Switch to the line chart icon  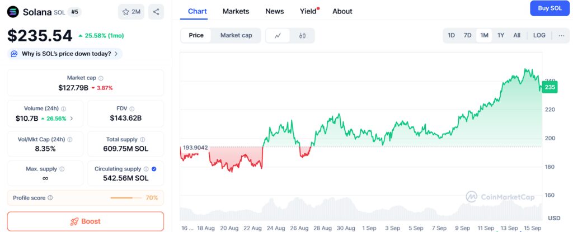(278, 35)
